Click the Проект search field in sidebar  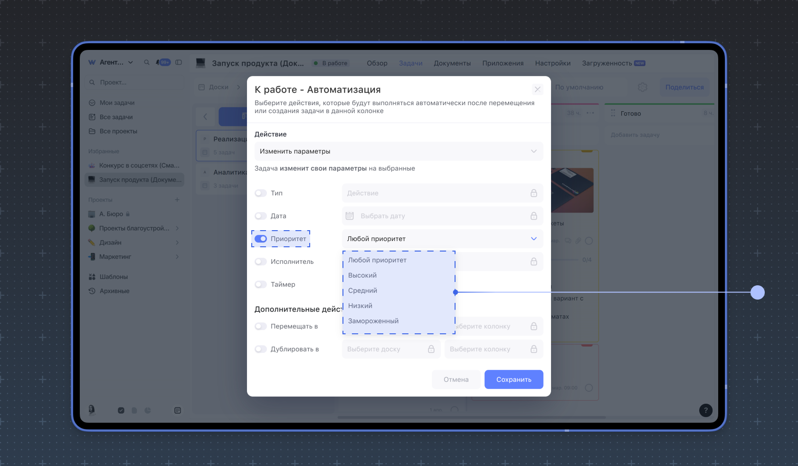coord(135,82)
